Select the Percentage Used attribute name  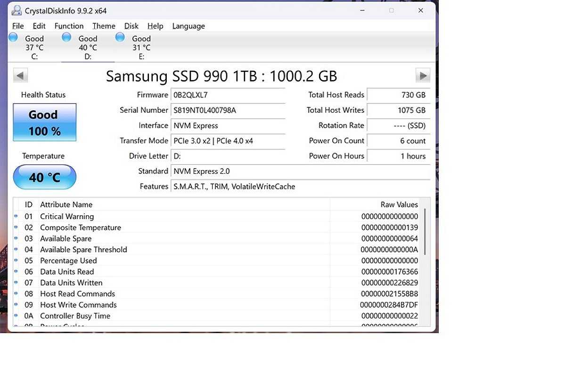pos(68,261)
